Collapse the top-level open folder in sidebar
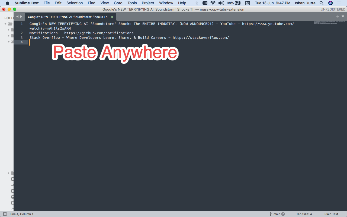This screenshot has width=347, height=217. point(5,24)
